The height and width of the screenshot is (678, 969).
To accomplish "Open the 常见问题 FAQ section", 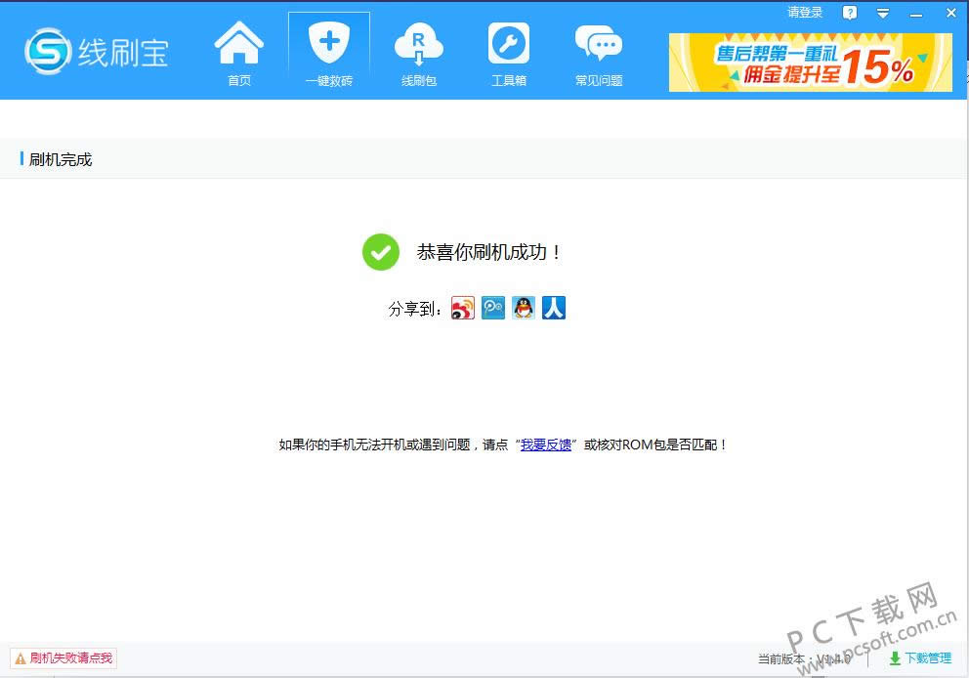I will [599, 54].
